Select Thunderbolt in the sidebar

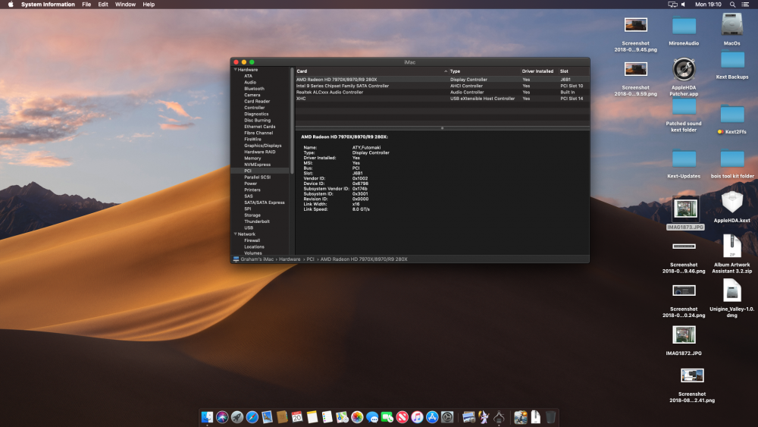pos(257,221)
